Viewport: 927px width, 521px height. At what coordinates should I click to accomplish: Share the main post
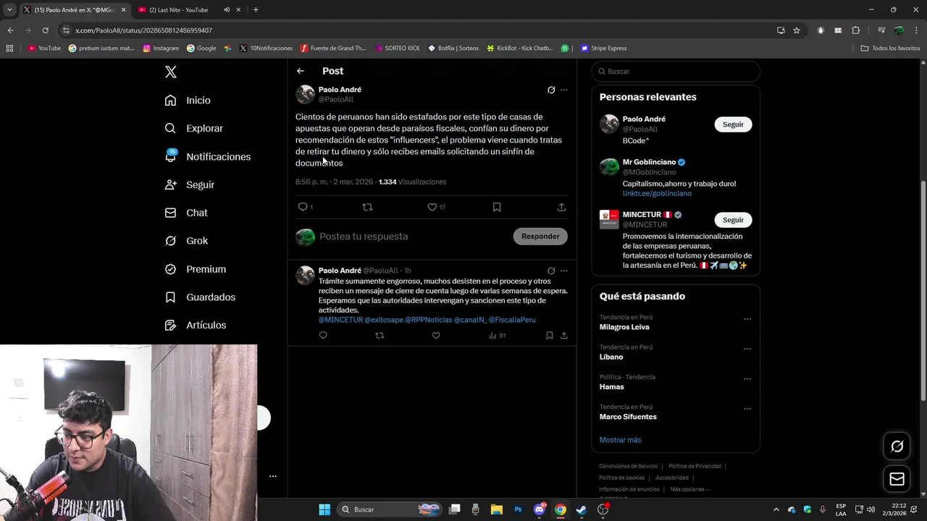point(561,207)
